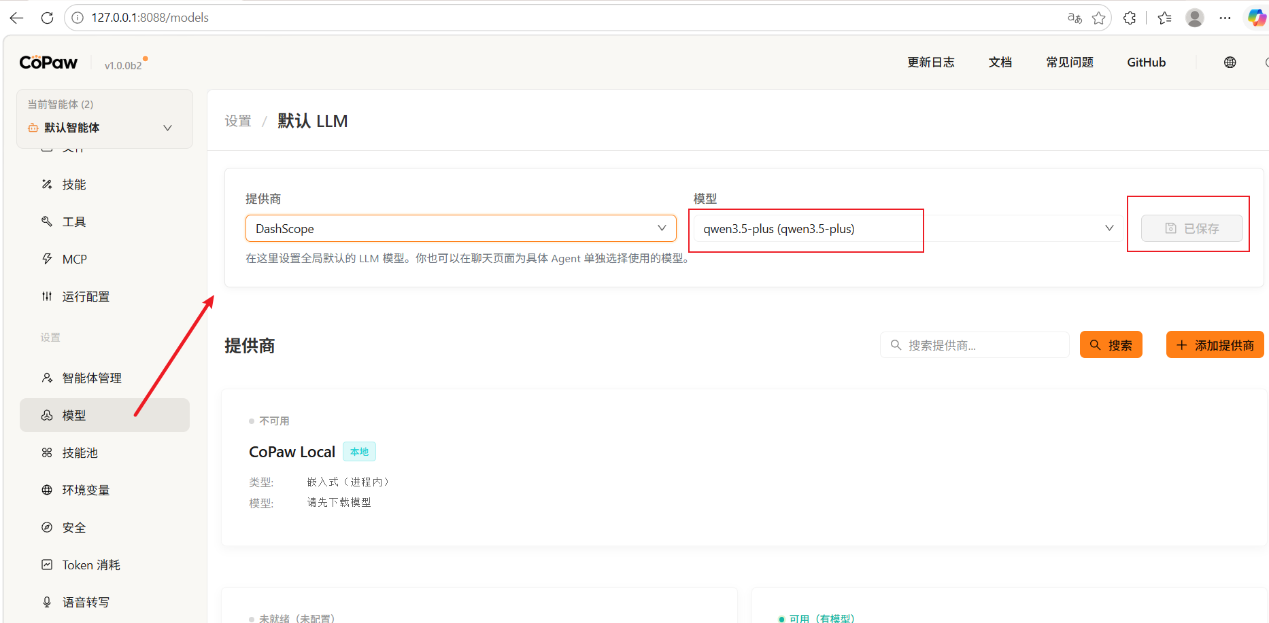Expand the 默认智能体 agent selector
The height and width of the screenshot is (623, 1269).
(x=105, y=127)
